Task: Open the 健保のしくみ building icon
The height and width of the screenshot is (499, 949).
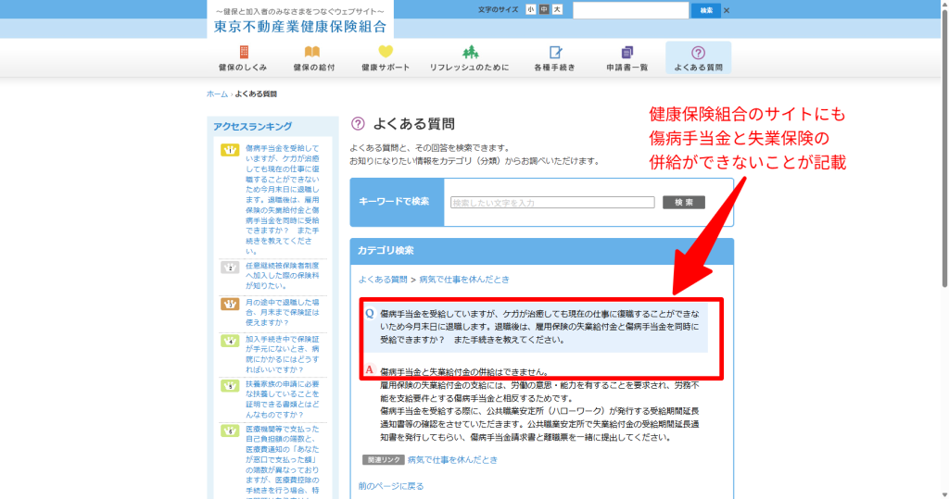Action: [x=244, y=52]
